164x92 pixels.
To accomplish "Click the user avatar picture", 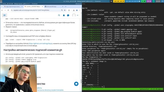I will click(74, 15).
